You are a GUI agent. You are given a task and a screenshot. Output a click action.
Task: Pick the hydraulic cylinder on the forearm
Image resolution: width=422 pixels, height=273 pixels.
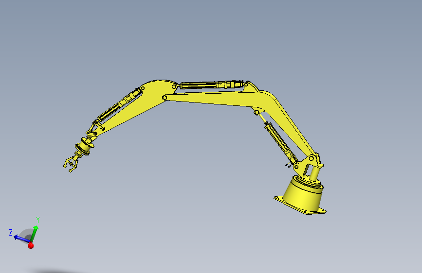(x=119, y=105)
